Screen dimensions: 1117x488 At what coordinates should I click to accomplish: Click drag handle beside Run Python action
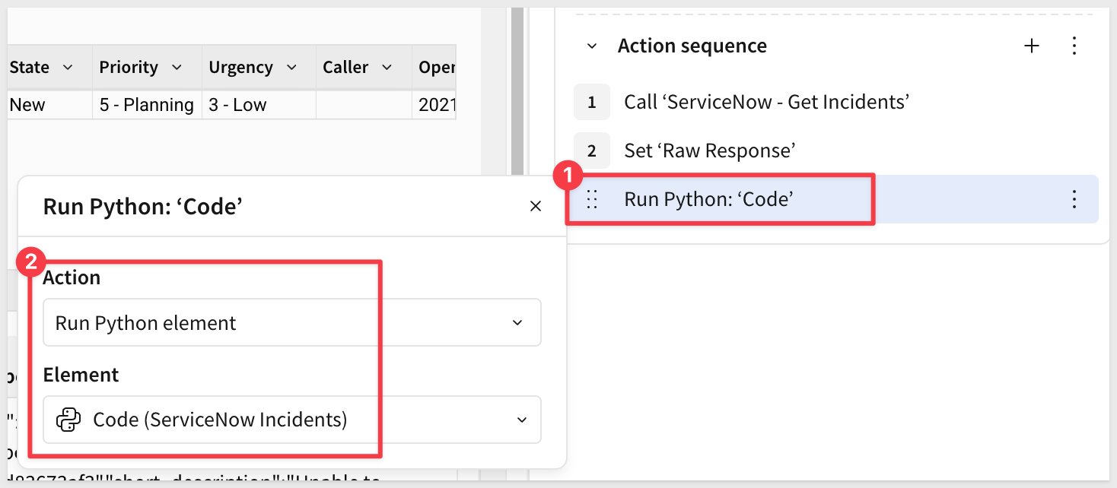592,200
